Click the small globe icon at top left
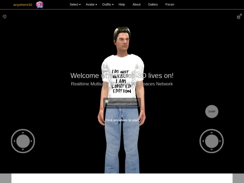This screenshot has width=244, height=183. coord(5,16)
